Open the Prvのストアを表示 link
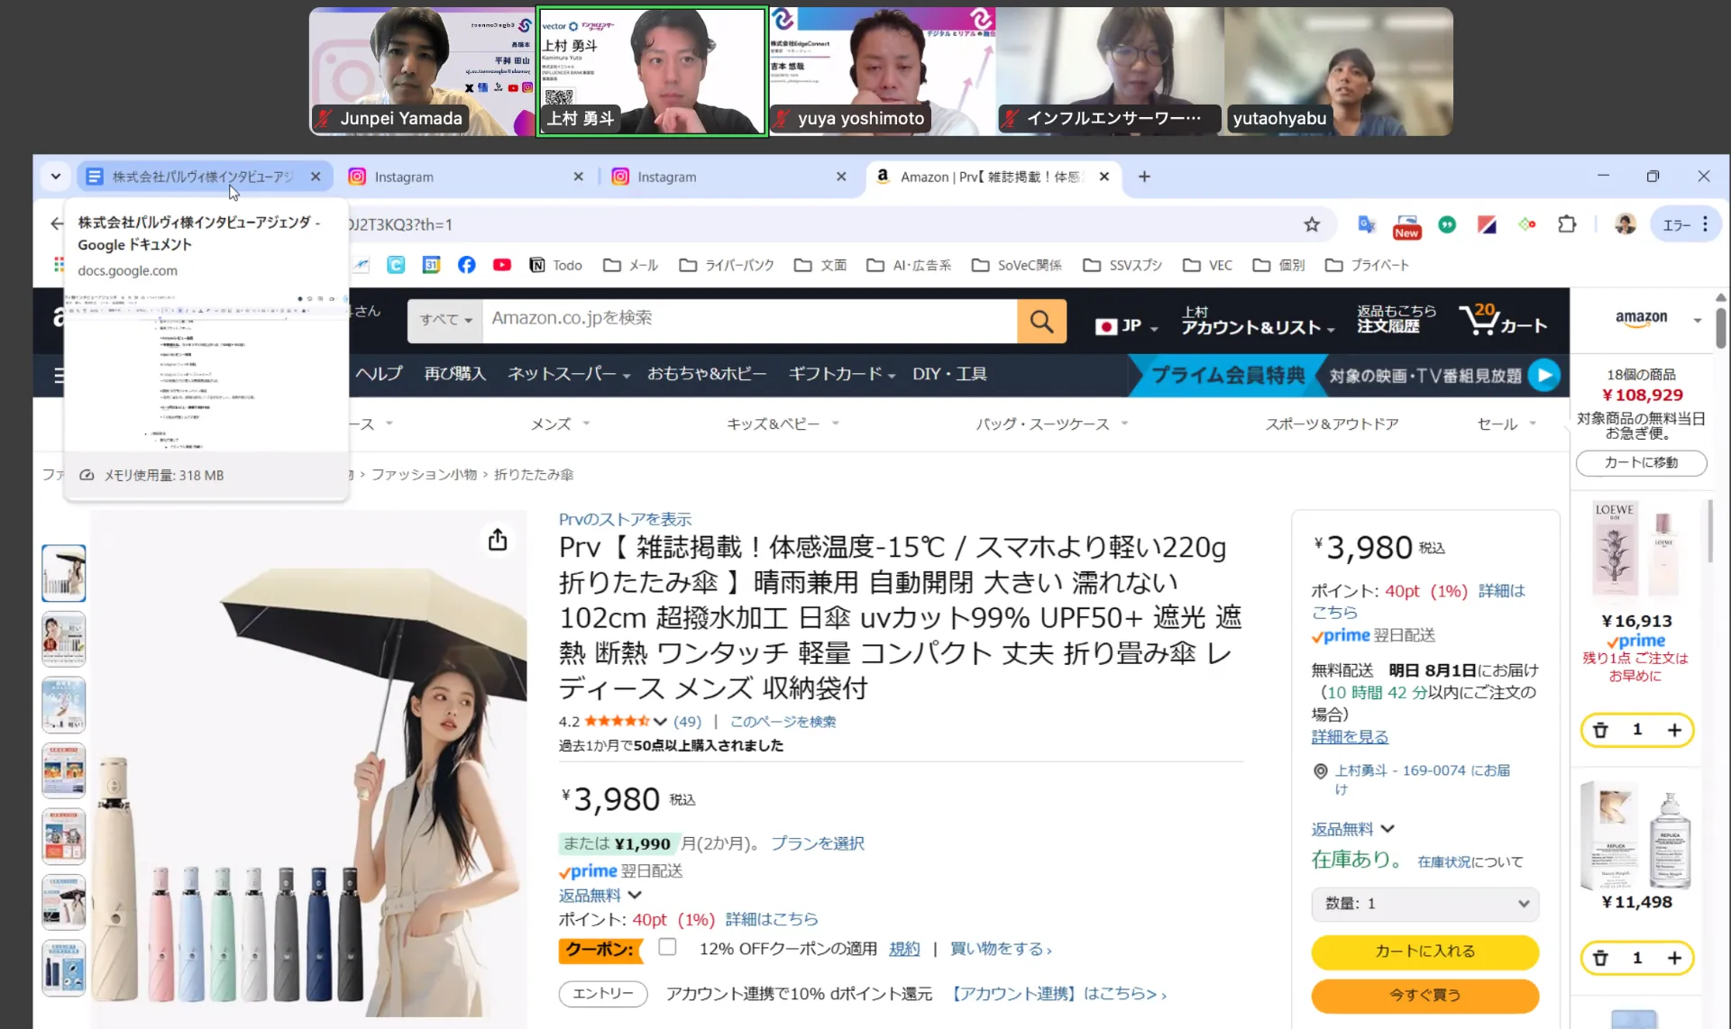 tap(625, 519)
